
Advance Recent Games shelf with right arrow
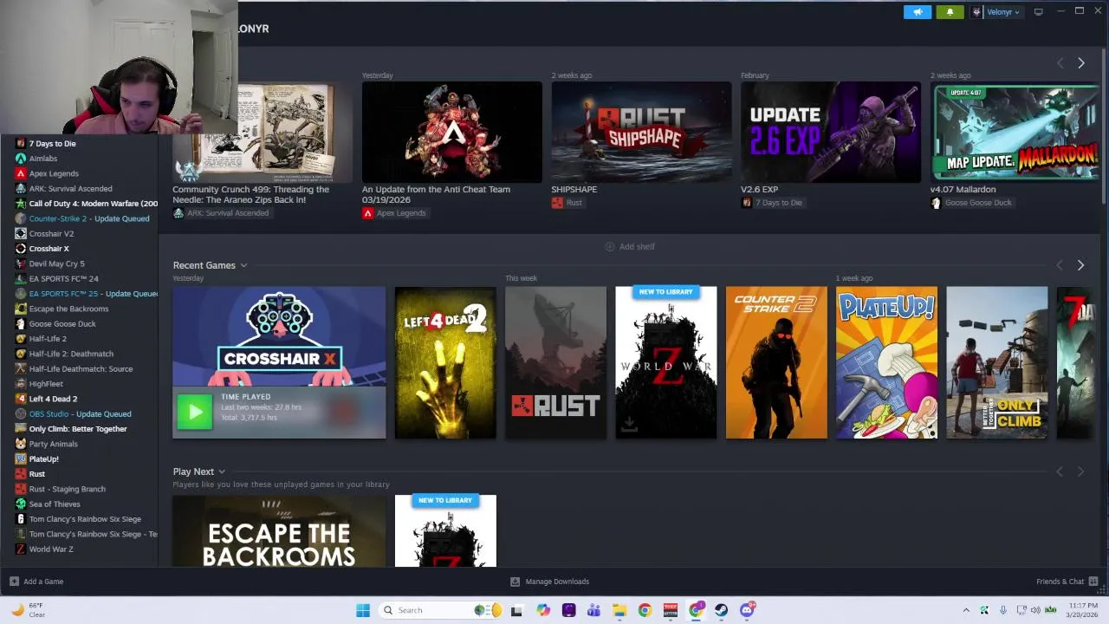(x=1080, y=265)
